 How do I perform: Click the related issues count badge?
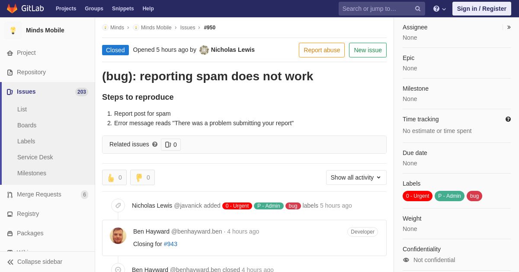point(171,145)
